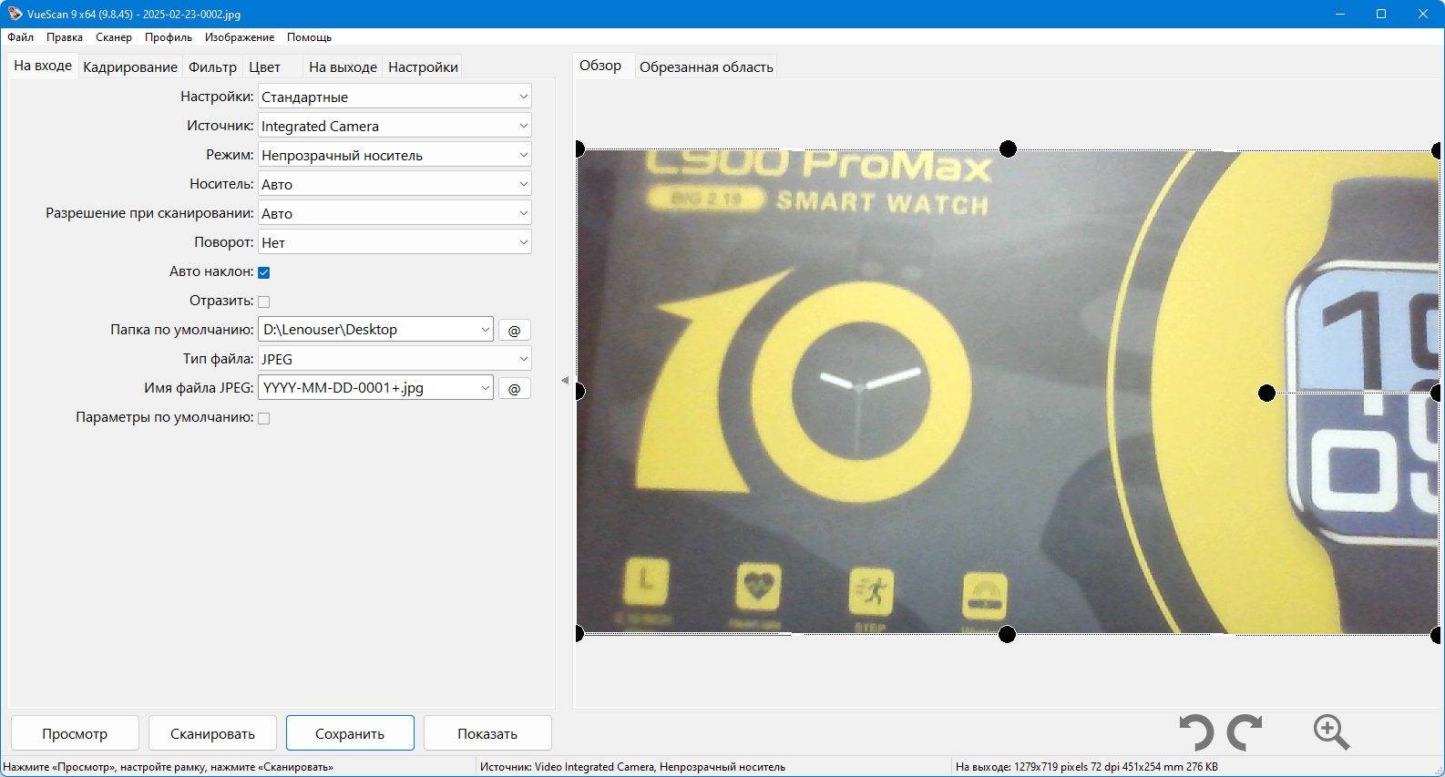The height and width of the screenshot is (777, 1445).
Task: Collapse the left panel with small arrow
Action: click(x=565, y=380)
